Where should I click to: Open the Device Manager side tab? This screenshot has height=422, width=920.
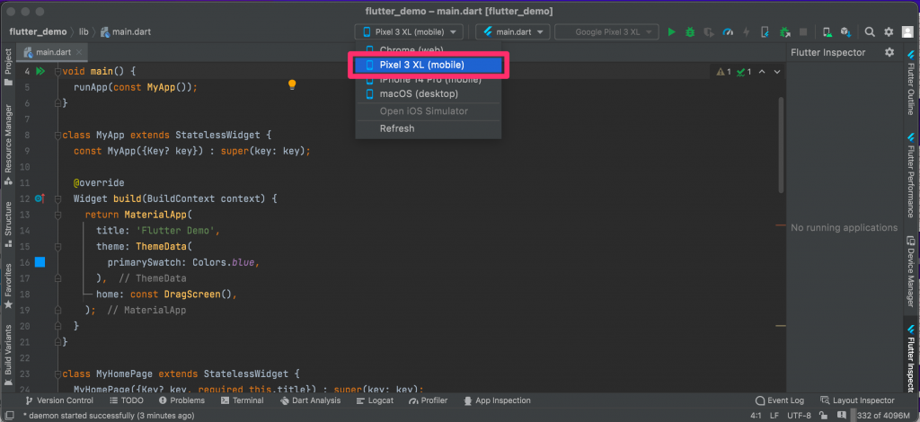[911, 269]
